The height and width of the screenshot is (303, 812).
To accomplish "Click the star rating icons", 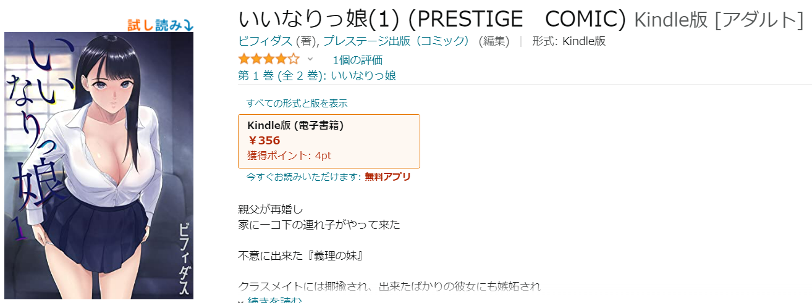I will pyautogui.click(x=269, y=59).
